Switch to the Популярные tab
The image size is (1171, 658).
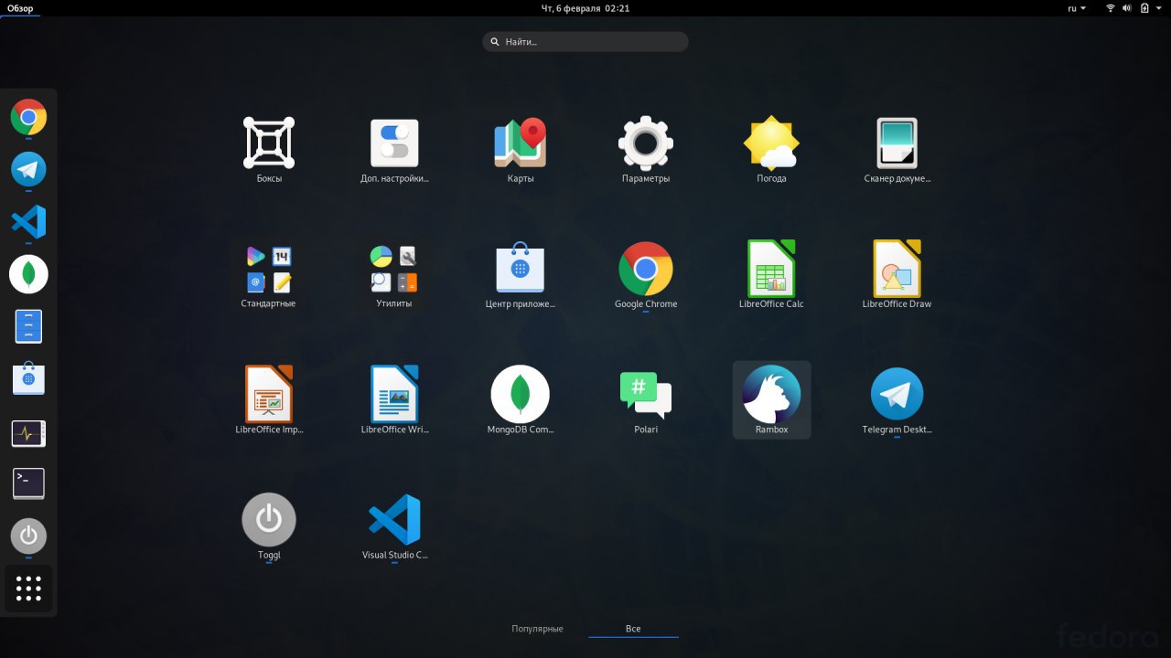537,629
